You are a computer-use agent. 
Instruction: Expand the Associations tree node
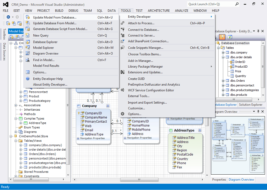click(16, 105)
